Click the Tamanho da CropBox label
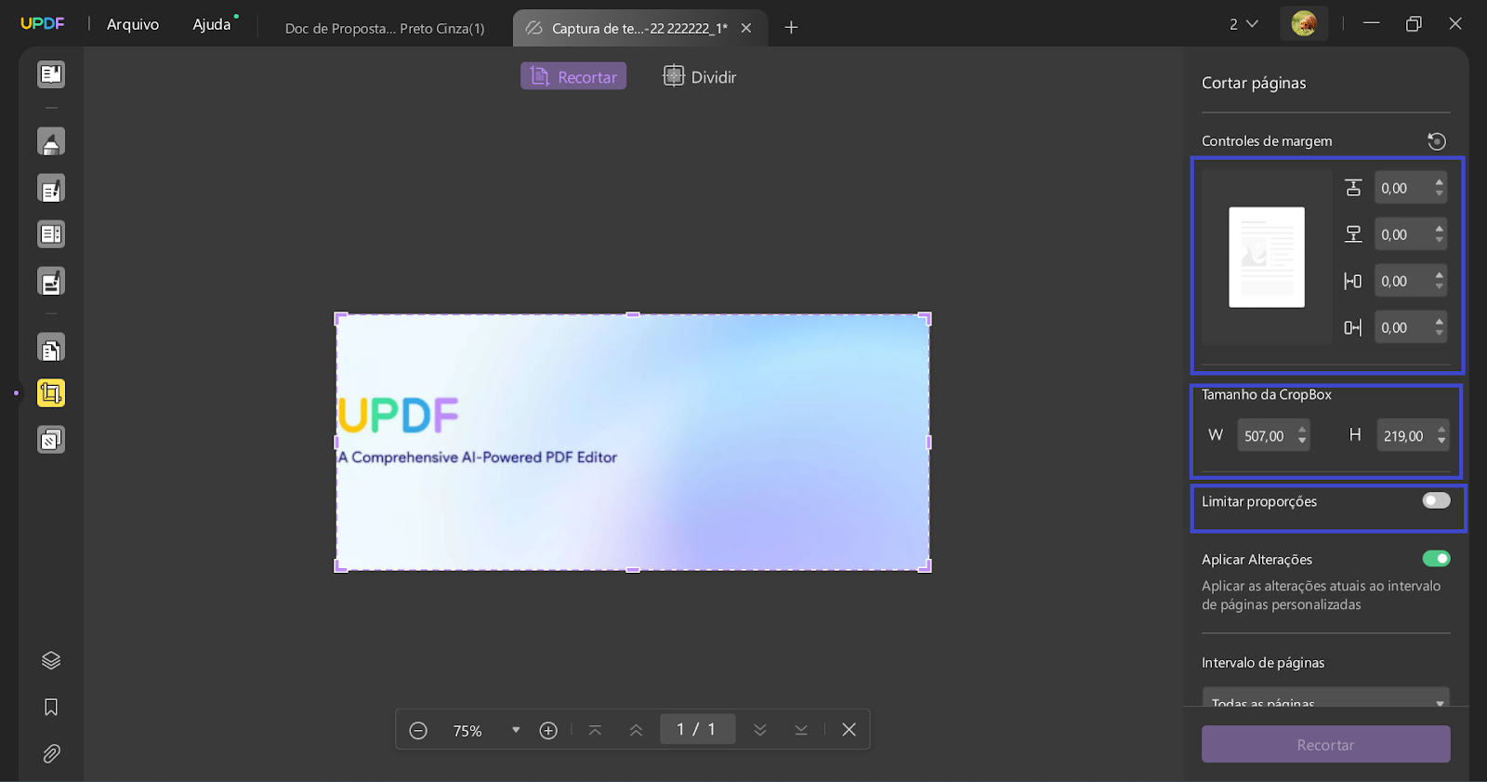The width and height of the screenshot is (1487, 782). [1267, 394]
